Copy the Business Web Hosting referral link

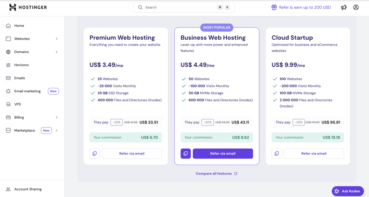186,153
